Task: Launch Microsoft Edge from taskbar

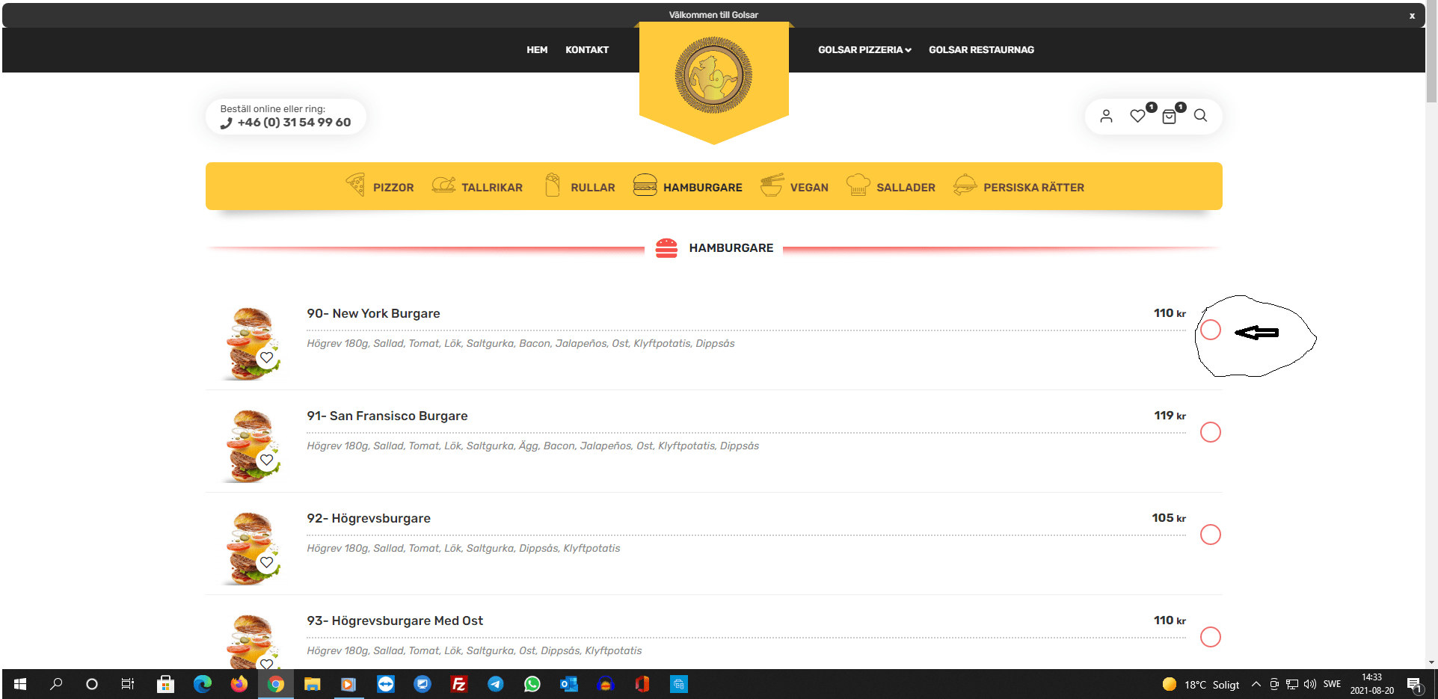Action: click(202, 684)
